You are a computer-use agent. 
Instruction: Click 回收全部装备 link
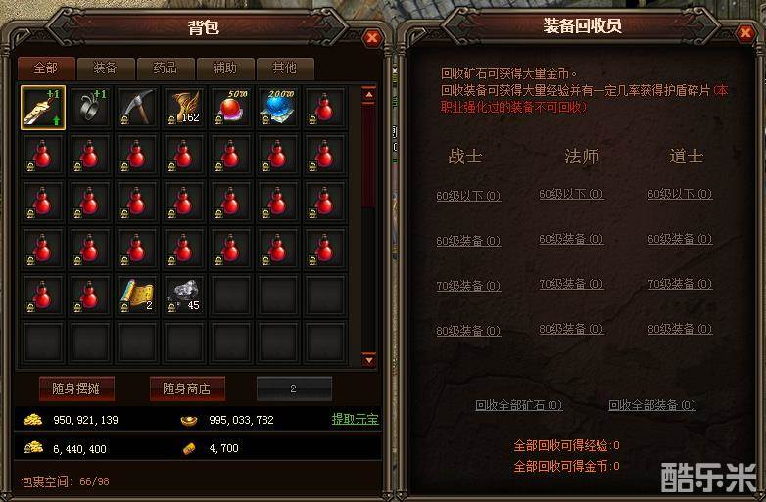pyautogui.click(x=651, y=405)
